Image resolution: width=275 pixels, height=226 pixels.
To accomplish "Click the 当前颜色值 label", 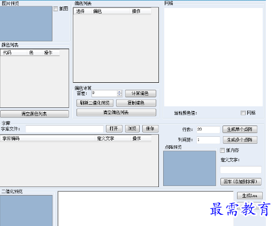I will pyautogui.click(x=186, y=113).
